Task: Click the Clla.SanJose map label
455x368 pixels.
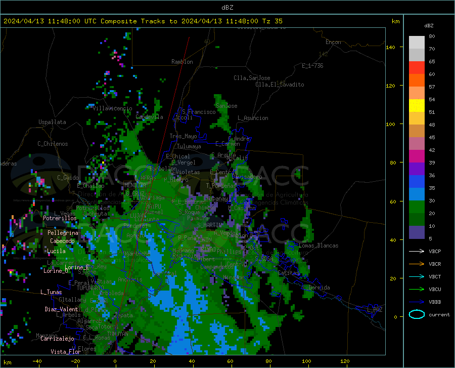Action: 252,78
